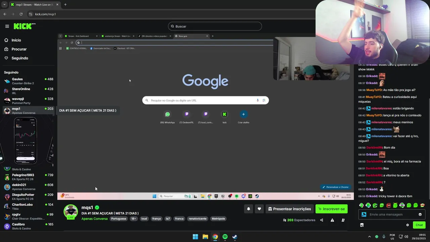430x242 pixels.
Task: Open StereOnline channel in following list
Action: tap(29, 91)
